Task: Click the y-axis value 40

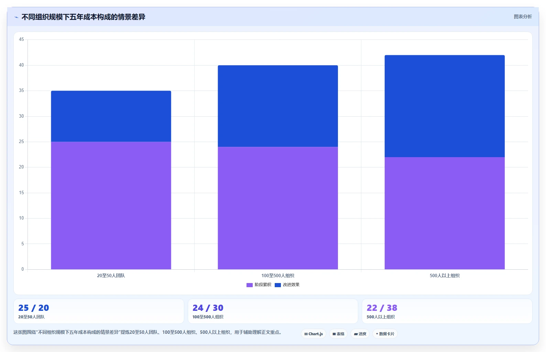Action: click(x=21, y=65)
